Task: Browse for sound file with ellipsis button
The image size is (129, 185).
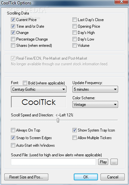Action: 114,162
